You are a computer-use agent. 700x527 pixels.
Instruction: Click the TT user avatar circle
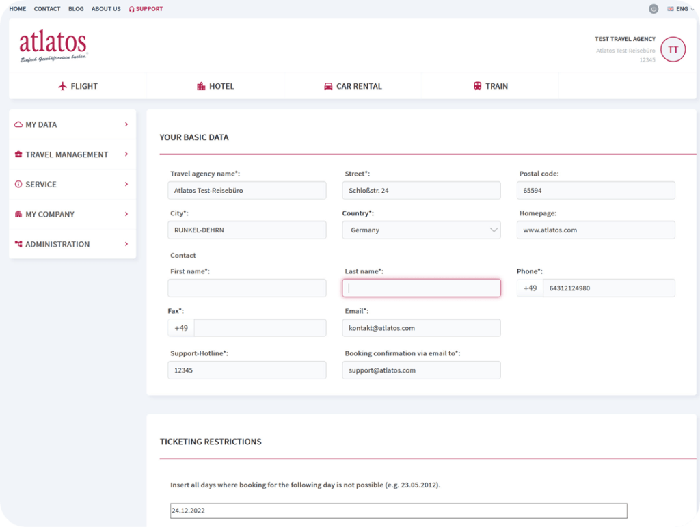(673, 50)
